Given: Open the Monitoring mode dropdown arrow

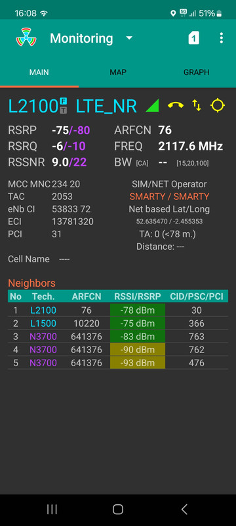Looking at the screenshot, I should click(129, 38).
